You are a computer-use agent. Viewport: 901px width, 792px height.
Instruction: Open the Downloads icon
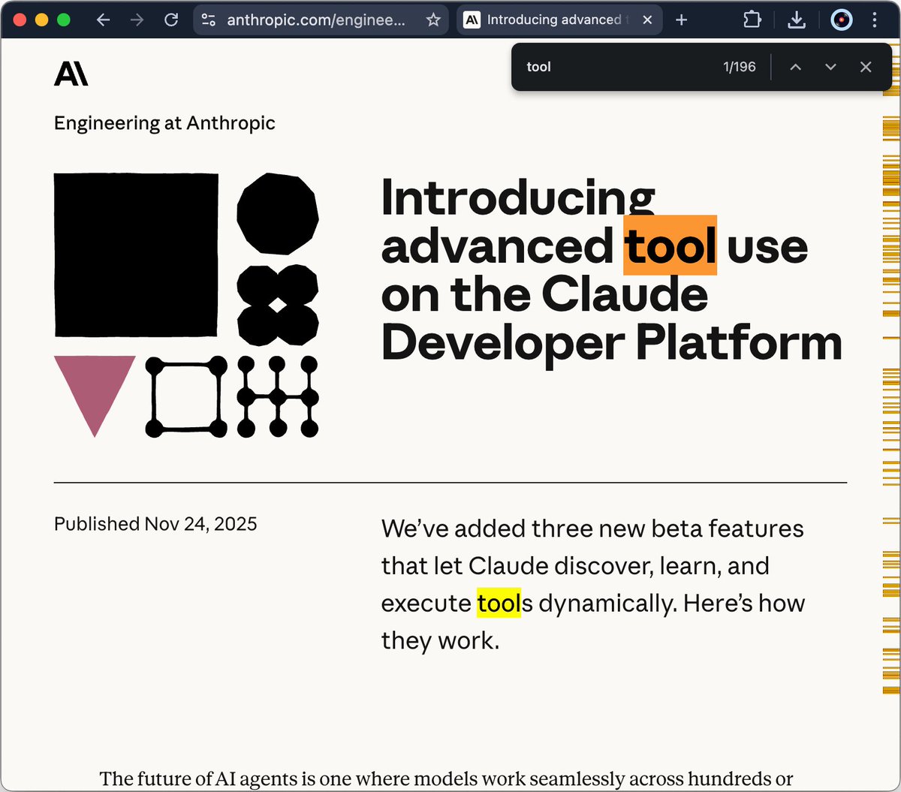[797, 20]
